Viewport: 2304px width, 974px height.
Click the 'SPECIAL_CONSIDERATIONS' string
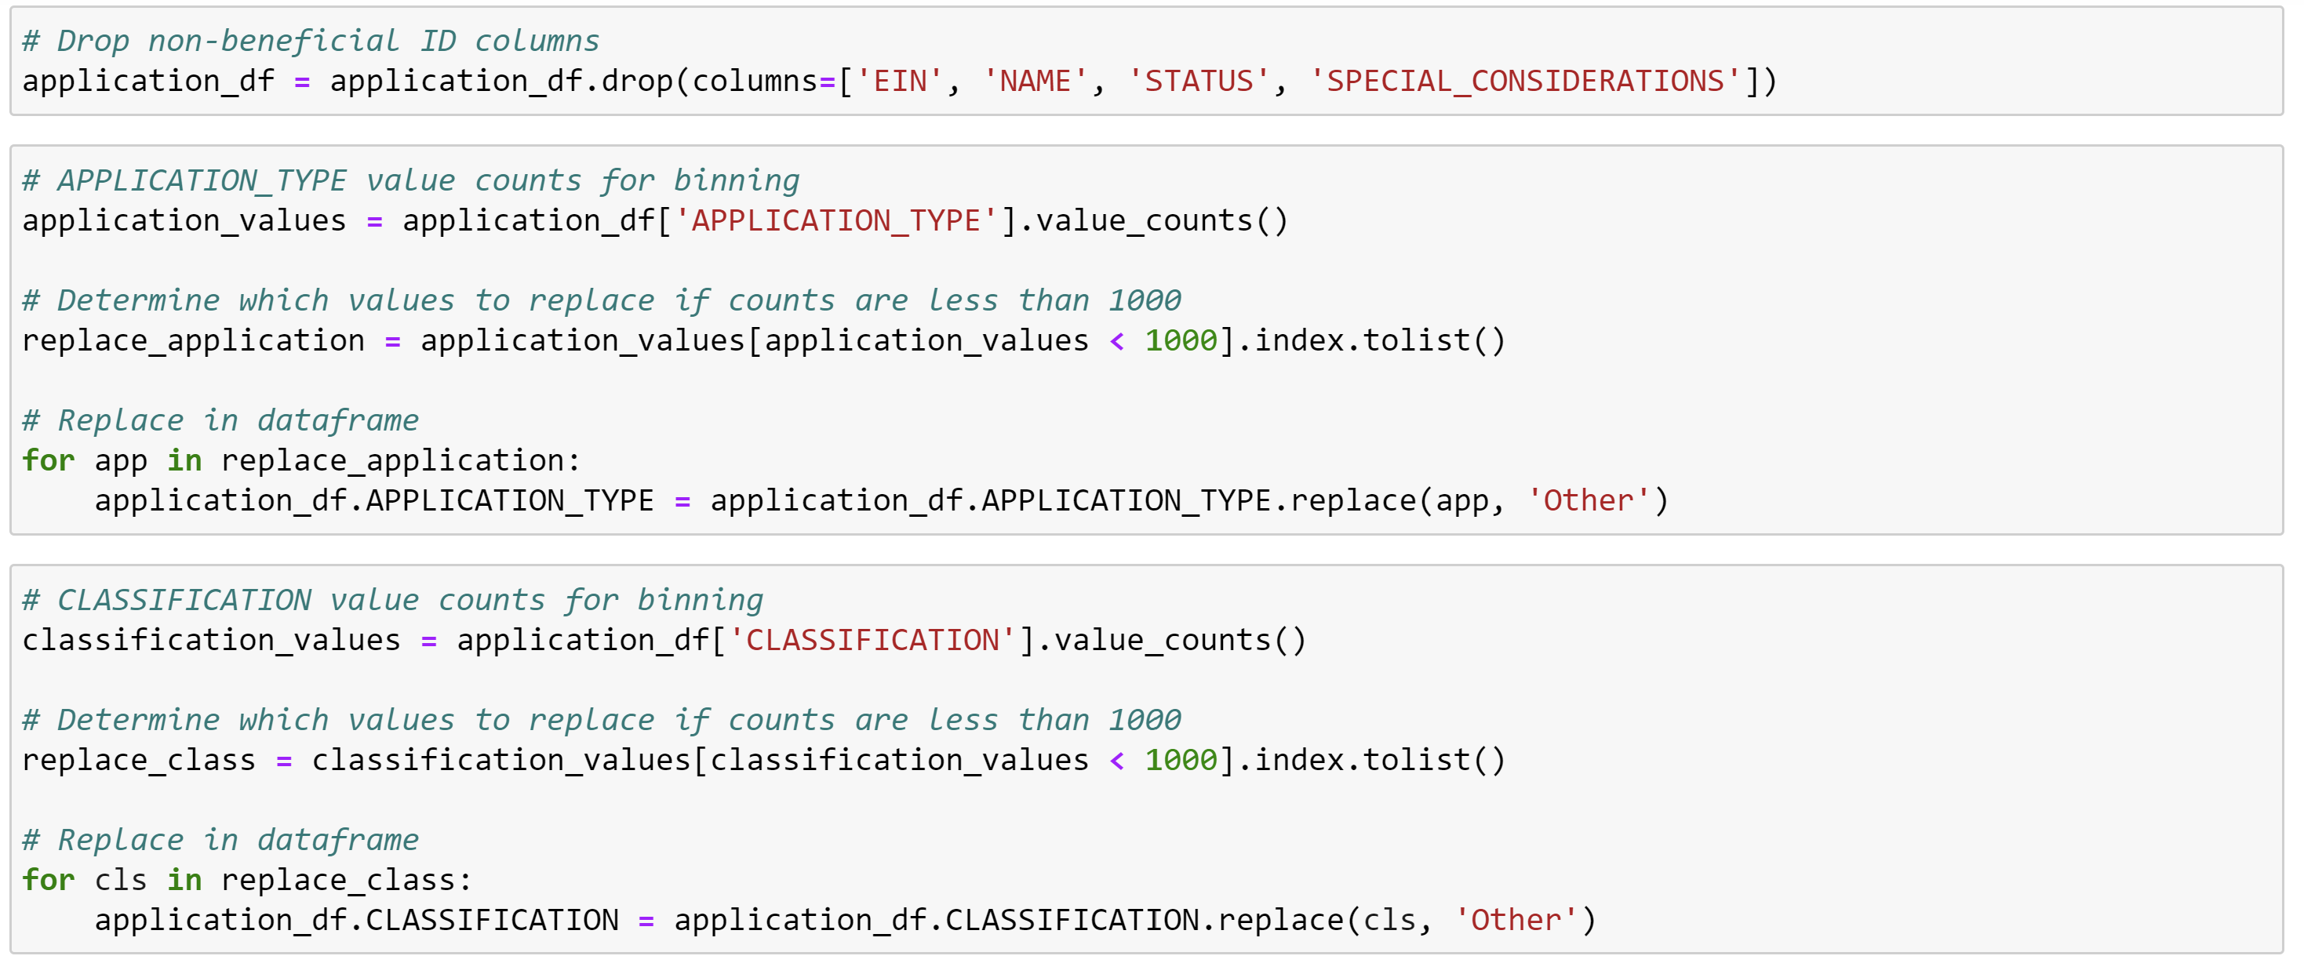1525,82
